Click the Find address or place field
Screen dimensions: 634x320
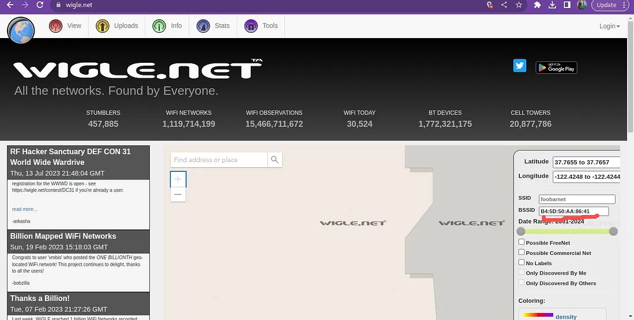219,160
